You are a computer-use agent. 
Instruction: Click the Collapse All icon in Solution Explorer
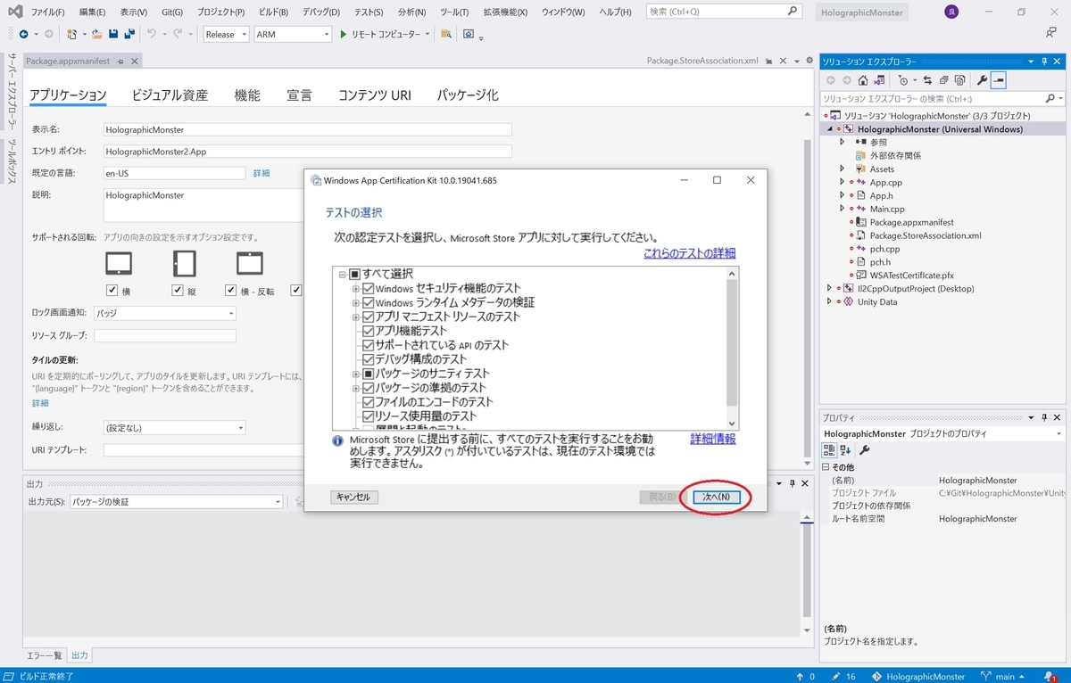tap(943, 80)
